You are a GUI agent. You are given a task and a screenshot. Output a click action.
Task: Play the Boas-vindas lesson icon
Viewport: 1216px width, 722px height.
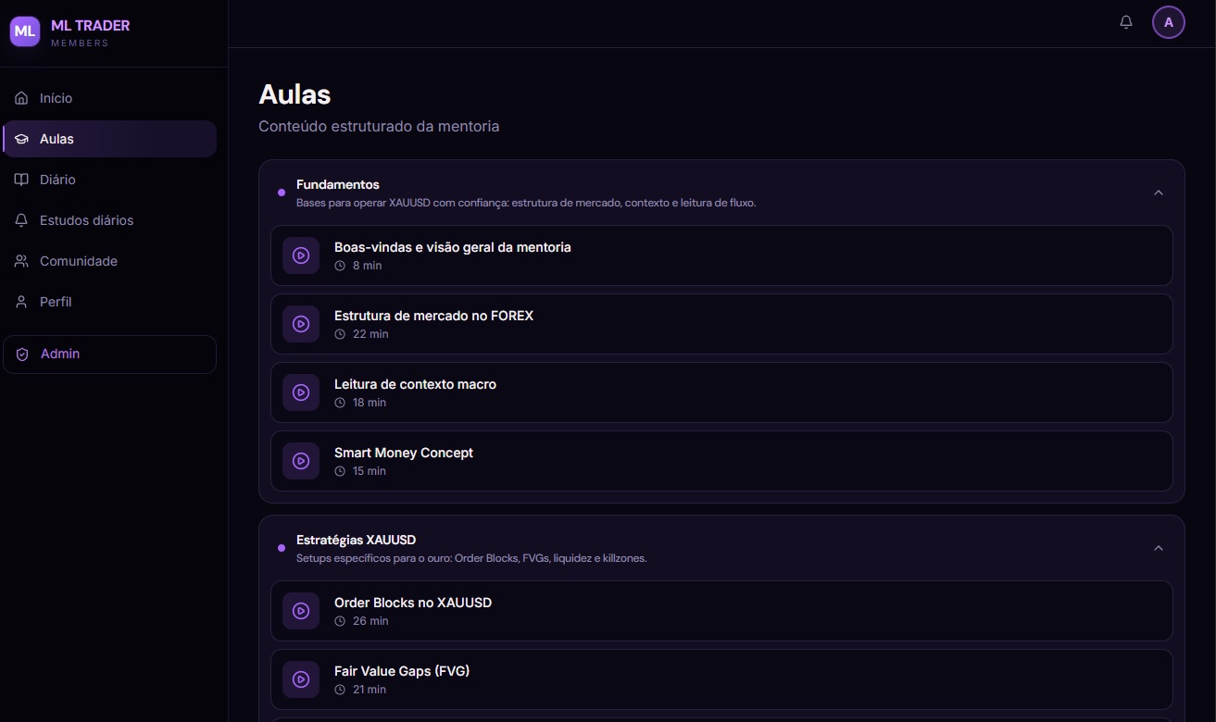pyautogui.click(x=301, y=255)
